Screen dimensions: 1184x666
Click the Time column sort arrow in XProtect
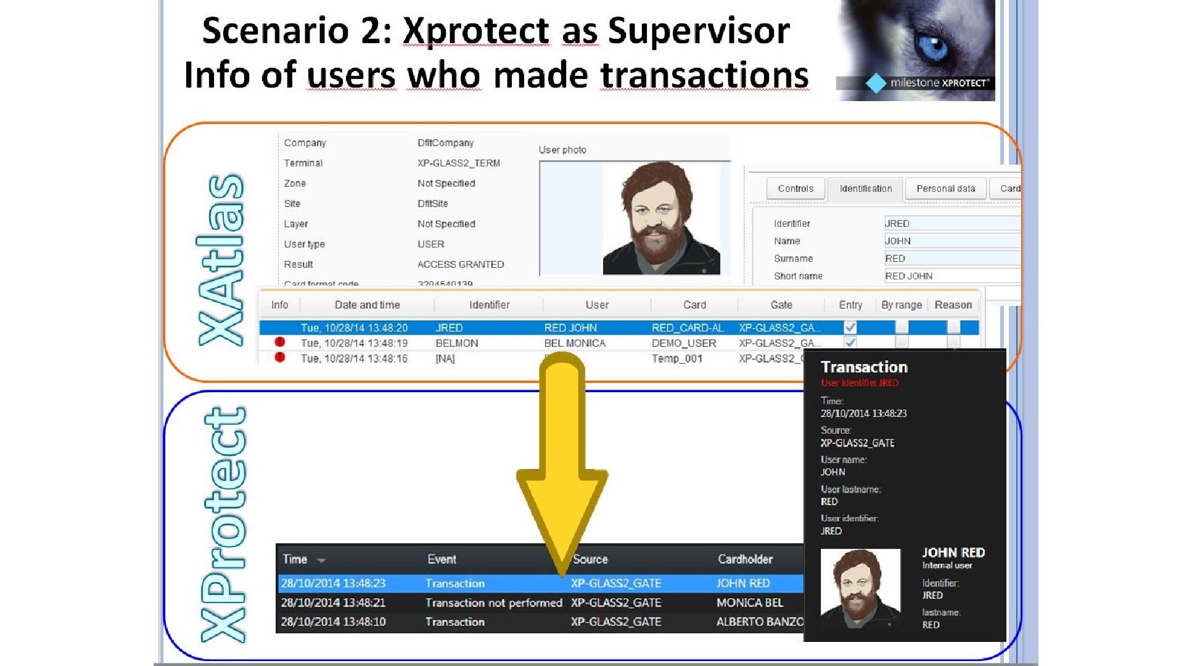[321, 560]
